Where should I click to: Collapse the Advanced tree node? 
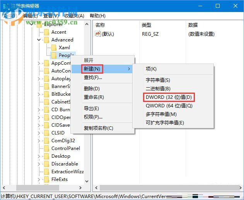39,40
